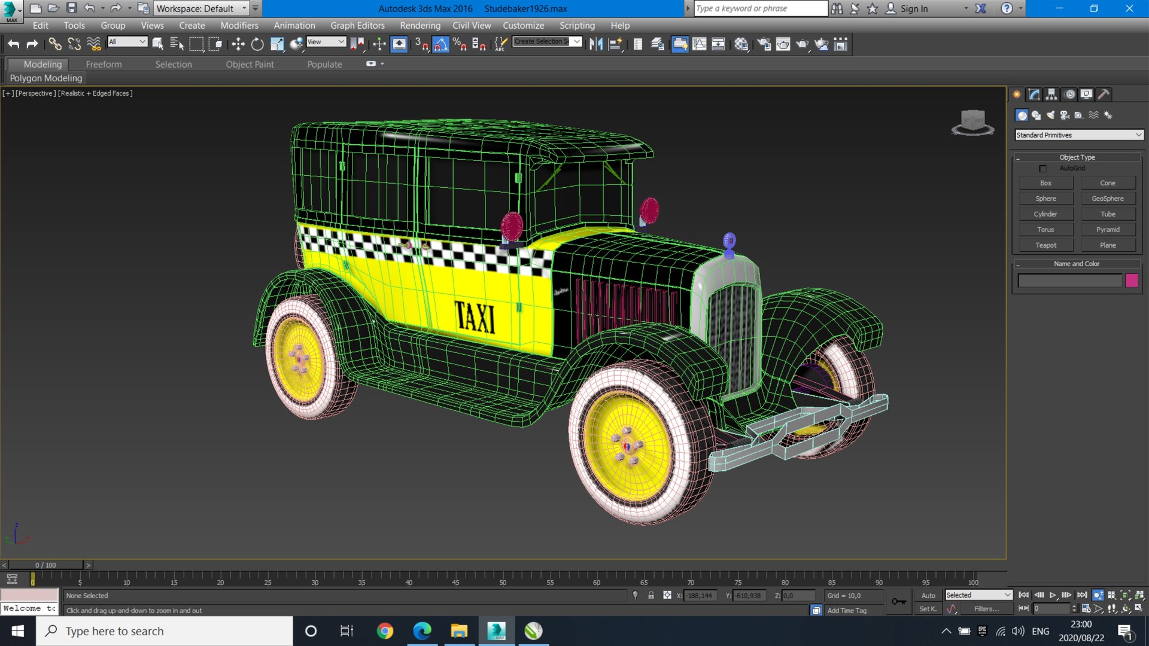Viewport: 1149px width, 646px height.
Task: Activate the Bind to Space Warp tool
Action: (x=94, y=44)
